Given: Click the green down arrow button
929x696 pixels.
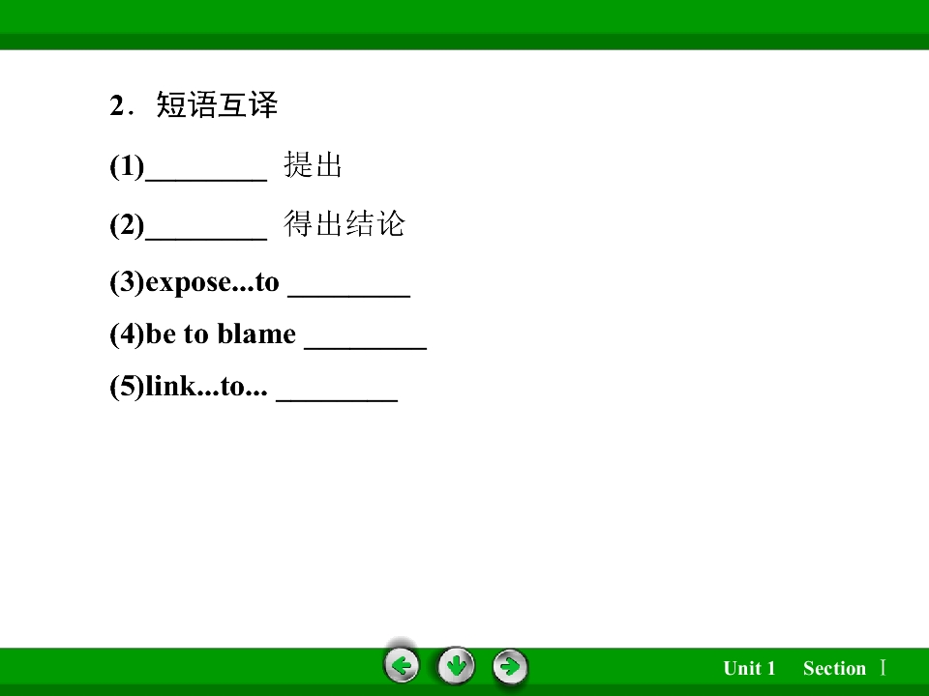Looking at the screenshot, I should click(456, 666).
